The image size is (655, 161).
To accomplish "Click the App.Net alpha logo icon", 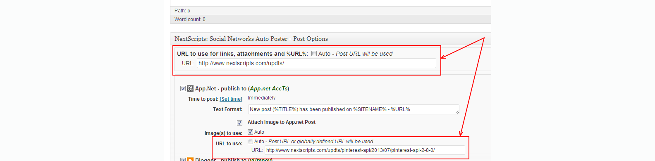I will click(x=190, y=88).
